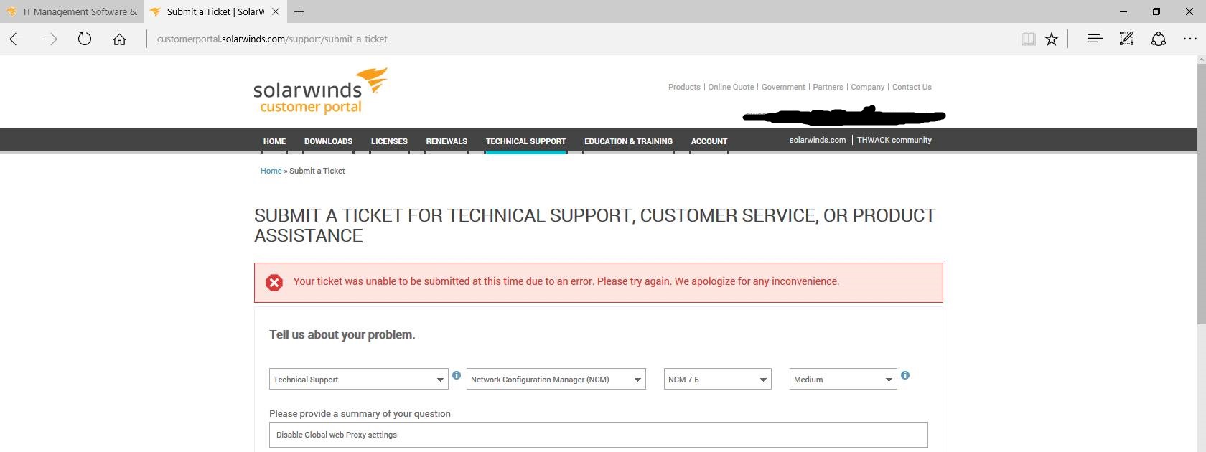Open the browser More actions ellipsis
Image resolution: width=1206 pixels, height=452 pixels.
(x=1189, y=39)
